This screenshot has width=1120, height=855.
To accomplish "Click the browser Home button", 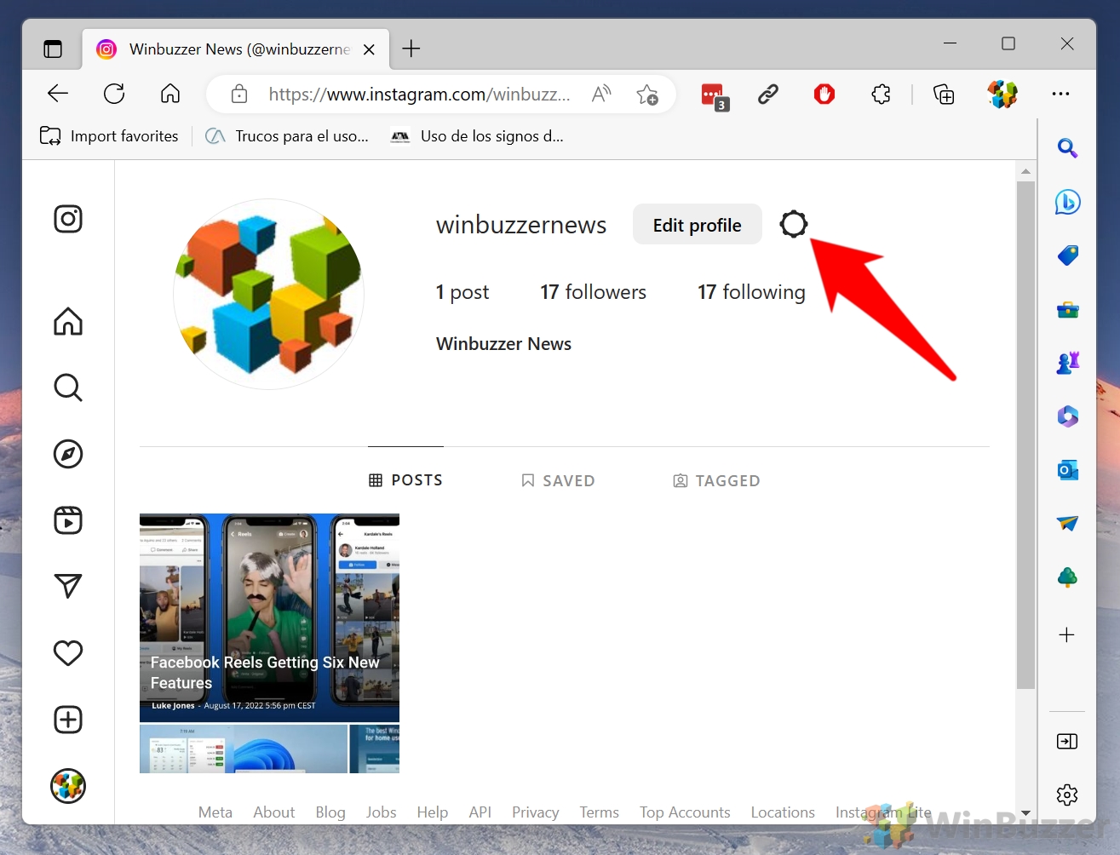I will tap(170, 94).
